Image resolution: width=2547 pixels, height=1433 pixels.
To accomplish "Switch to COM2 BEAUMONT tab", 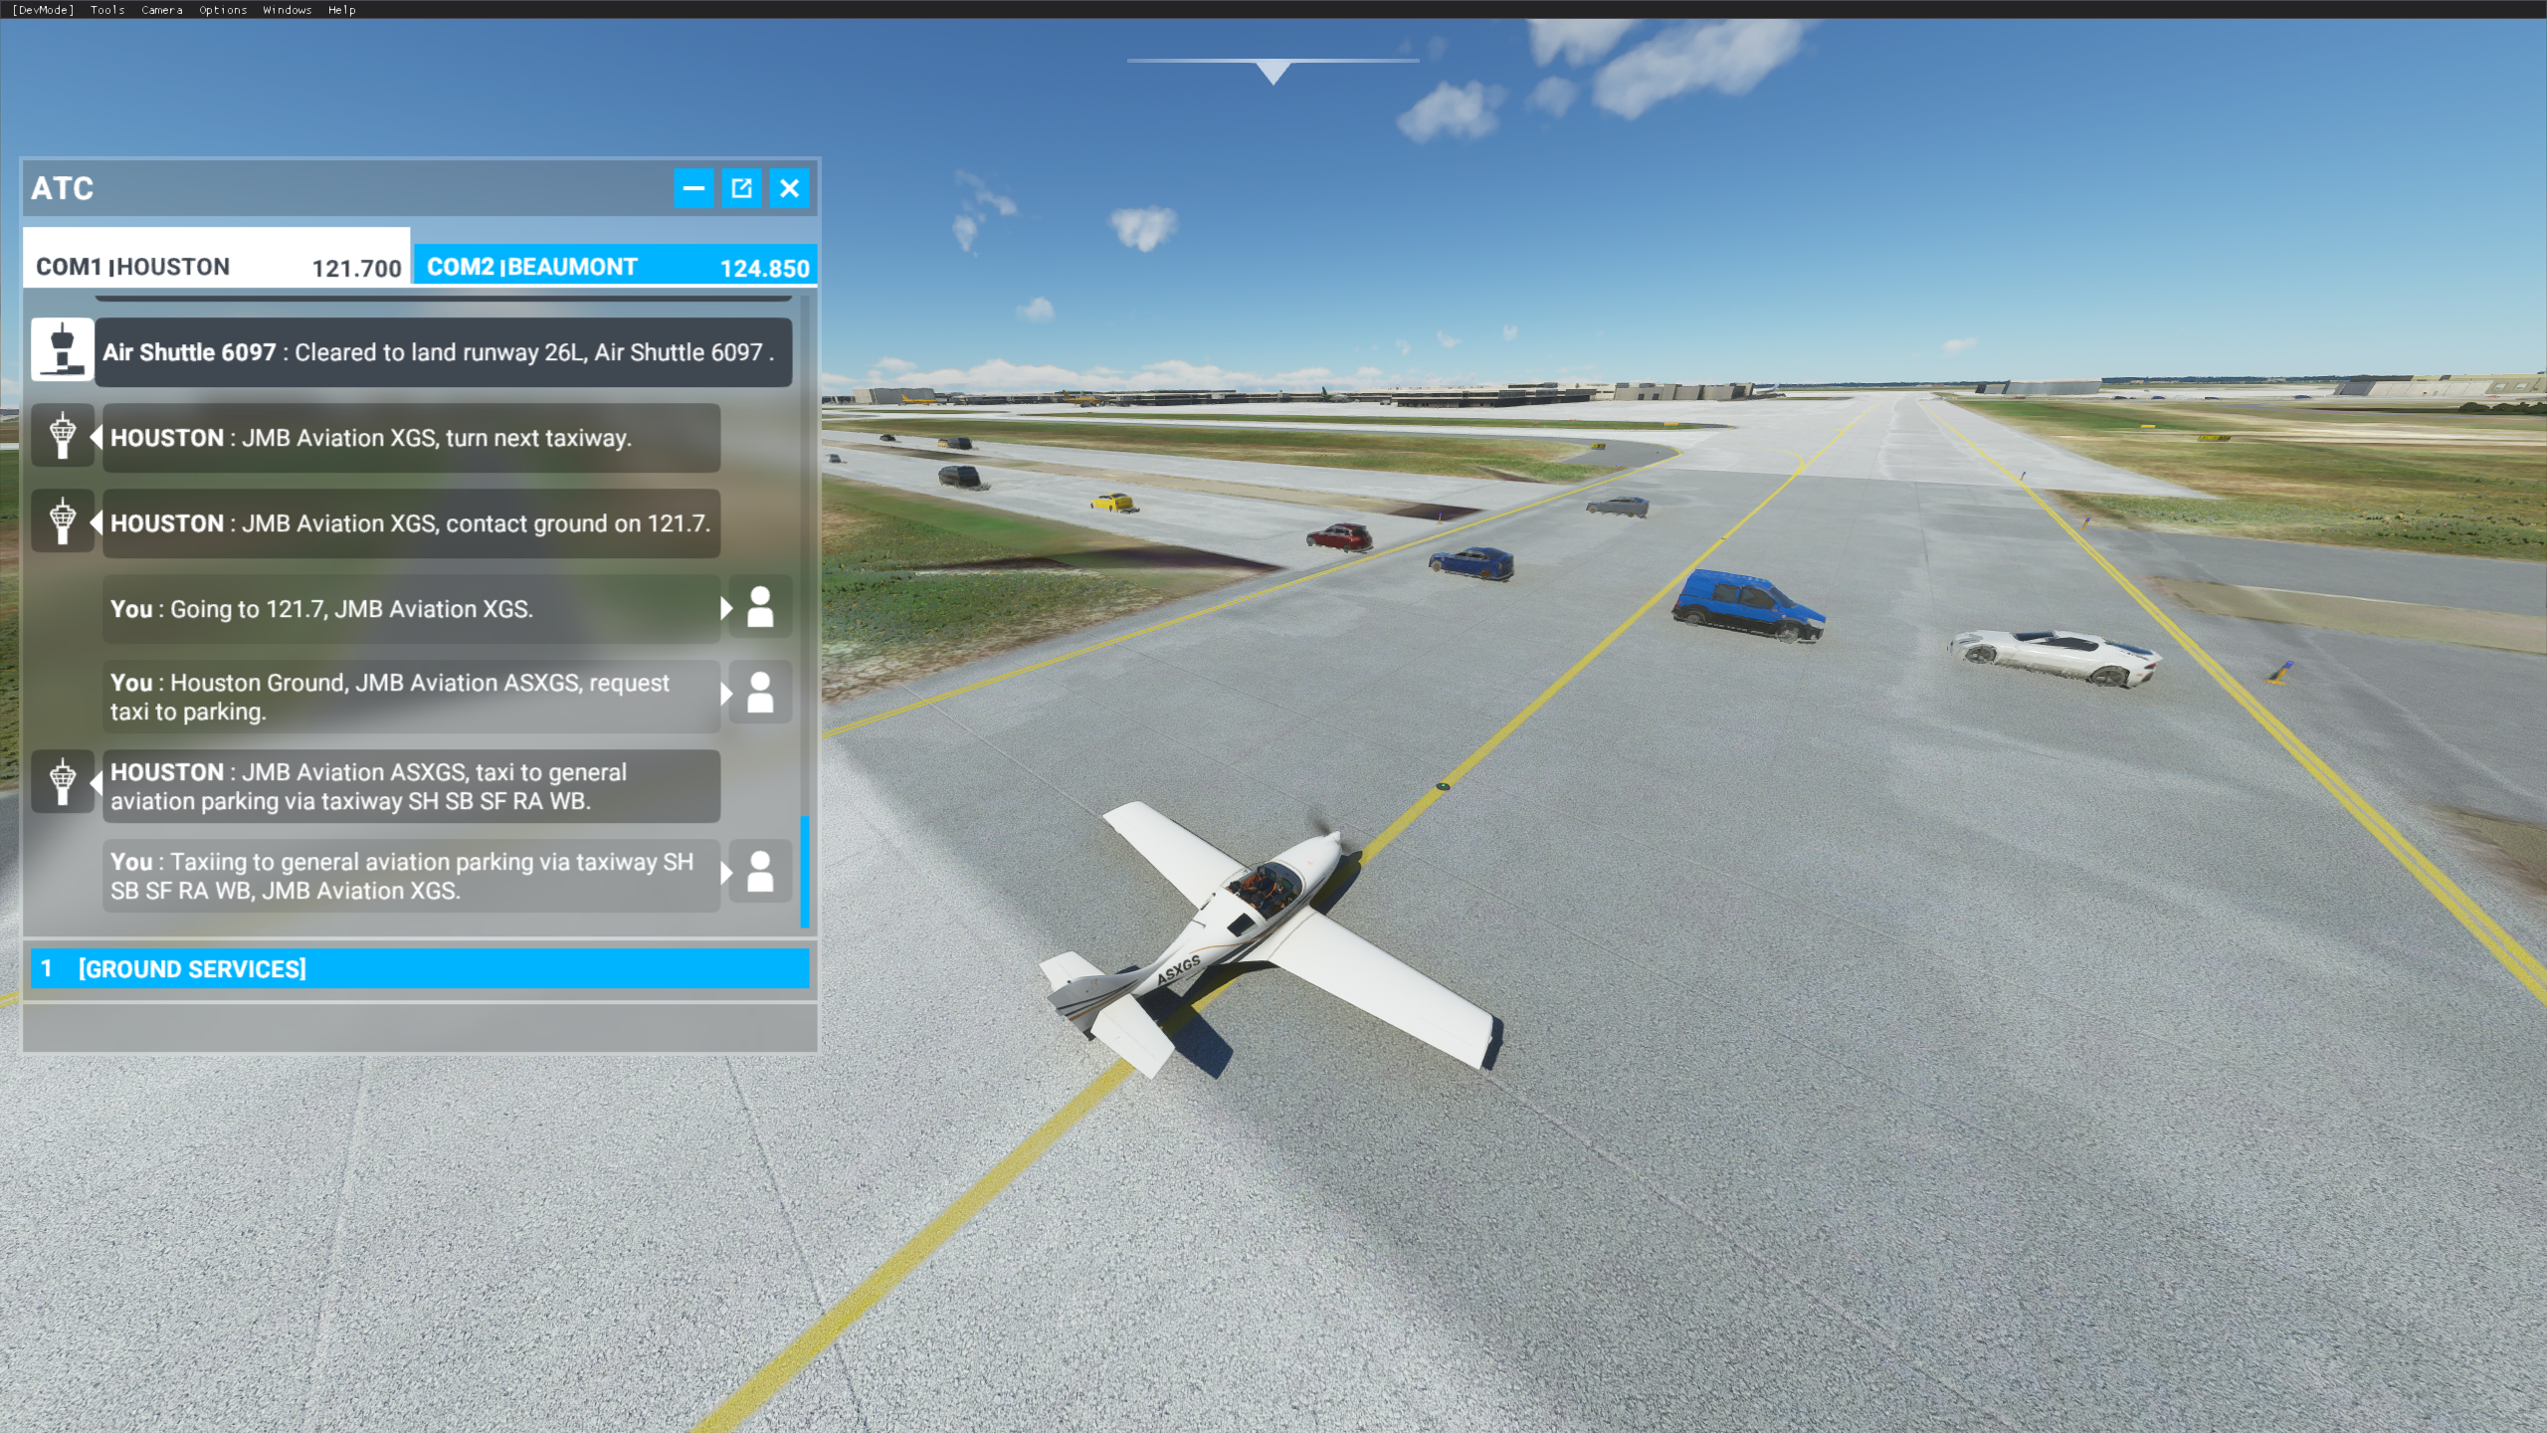I will tap(616, 266).
